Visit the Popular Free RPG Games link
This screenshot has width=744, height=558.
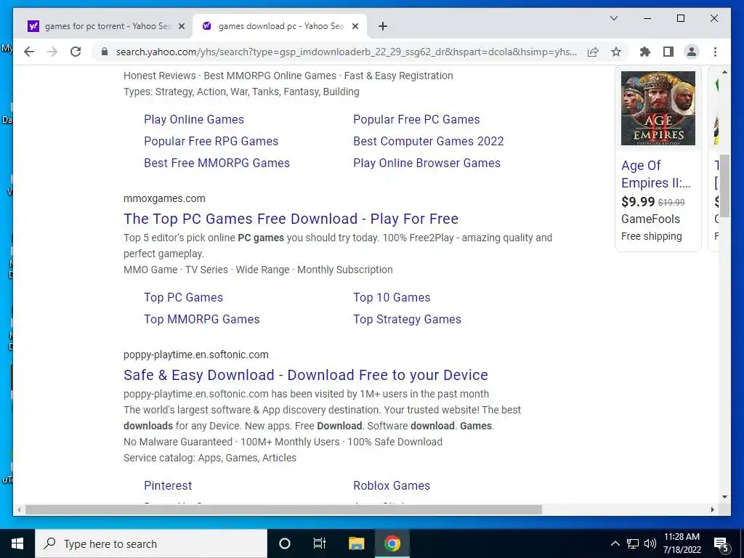coord(211,141)
